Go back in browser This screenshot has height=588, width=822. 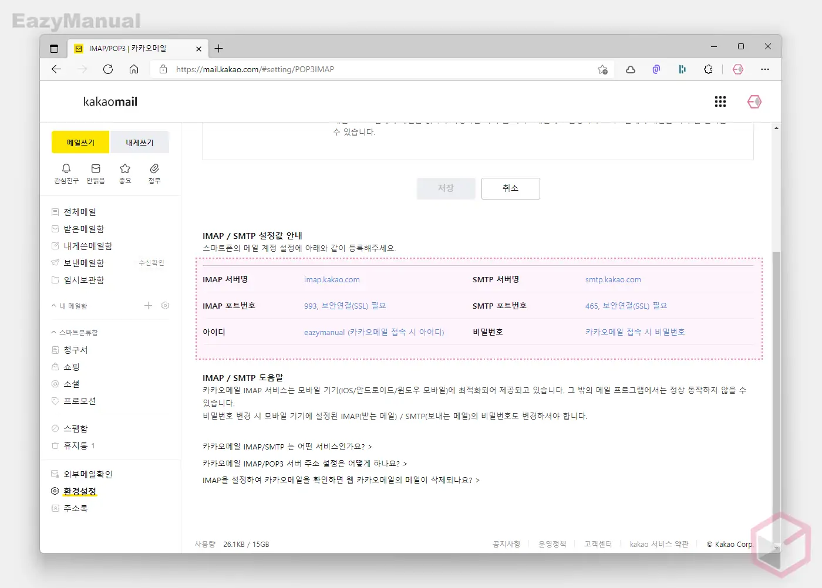point(56,69)
